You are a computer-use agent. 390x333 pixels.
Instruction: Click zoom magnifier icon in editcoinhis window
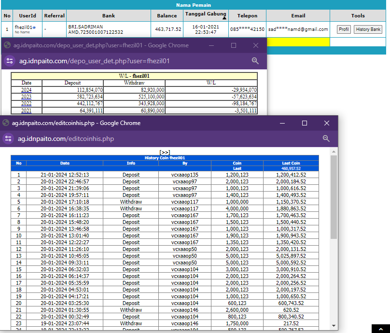point(326,139)
